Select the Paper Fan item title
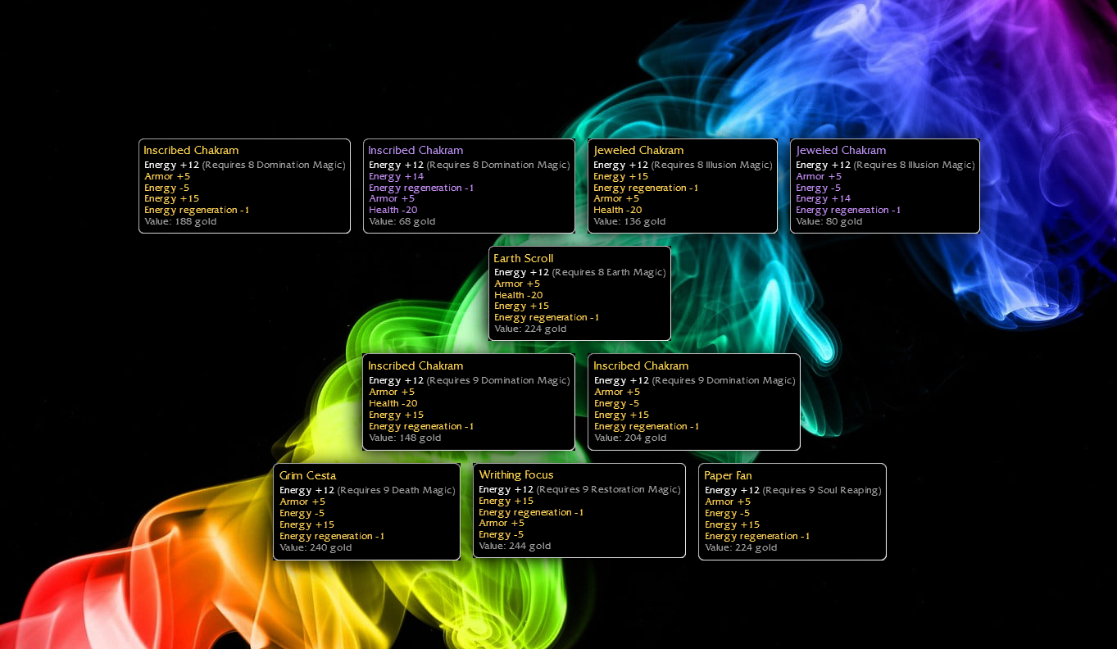 [728, 475]
